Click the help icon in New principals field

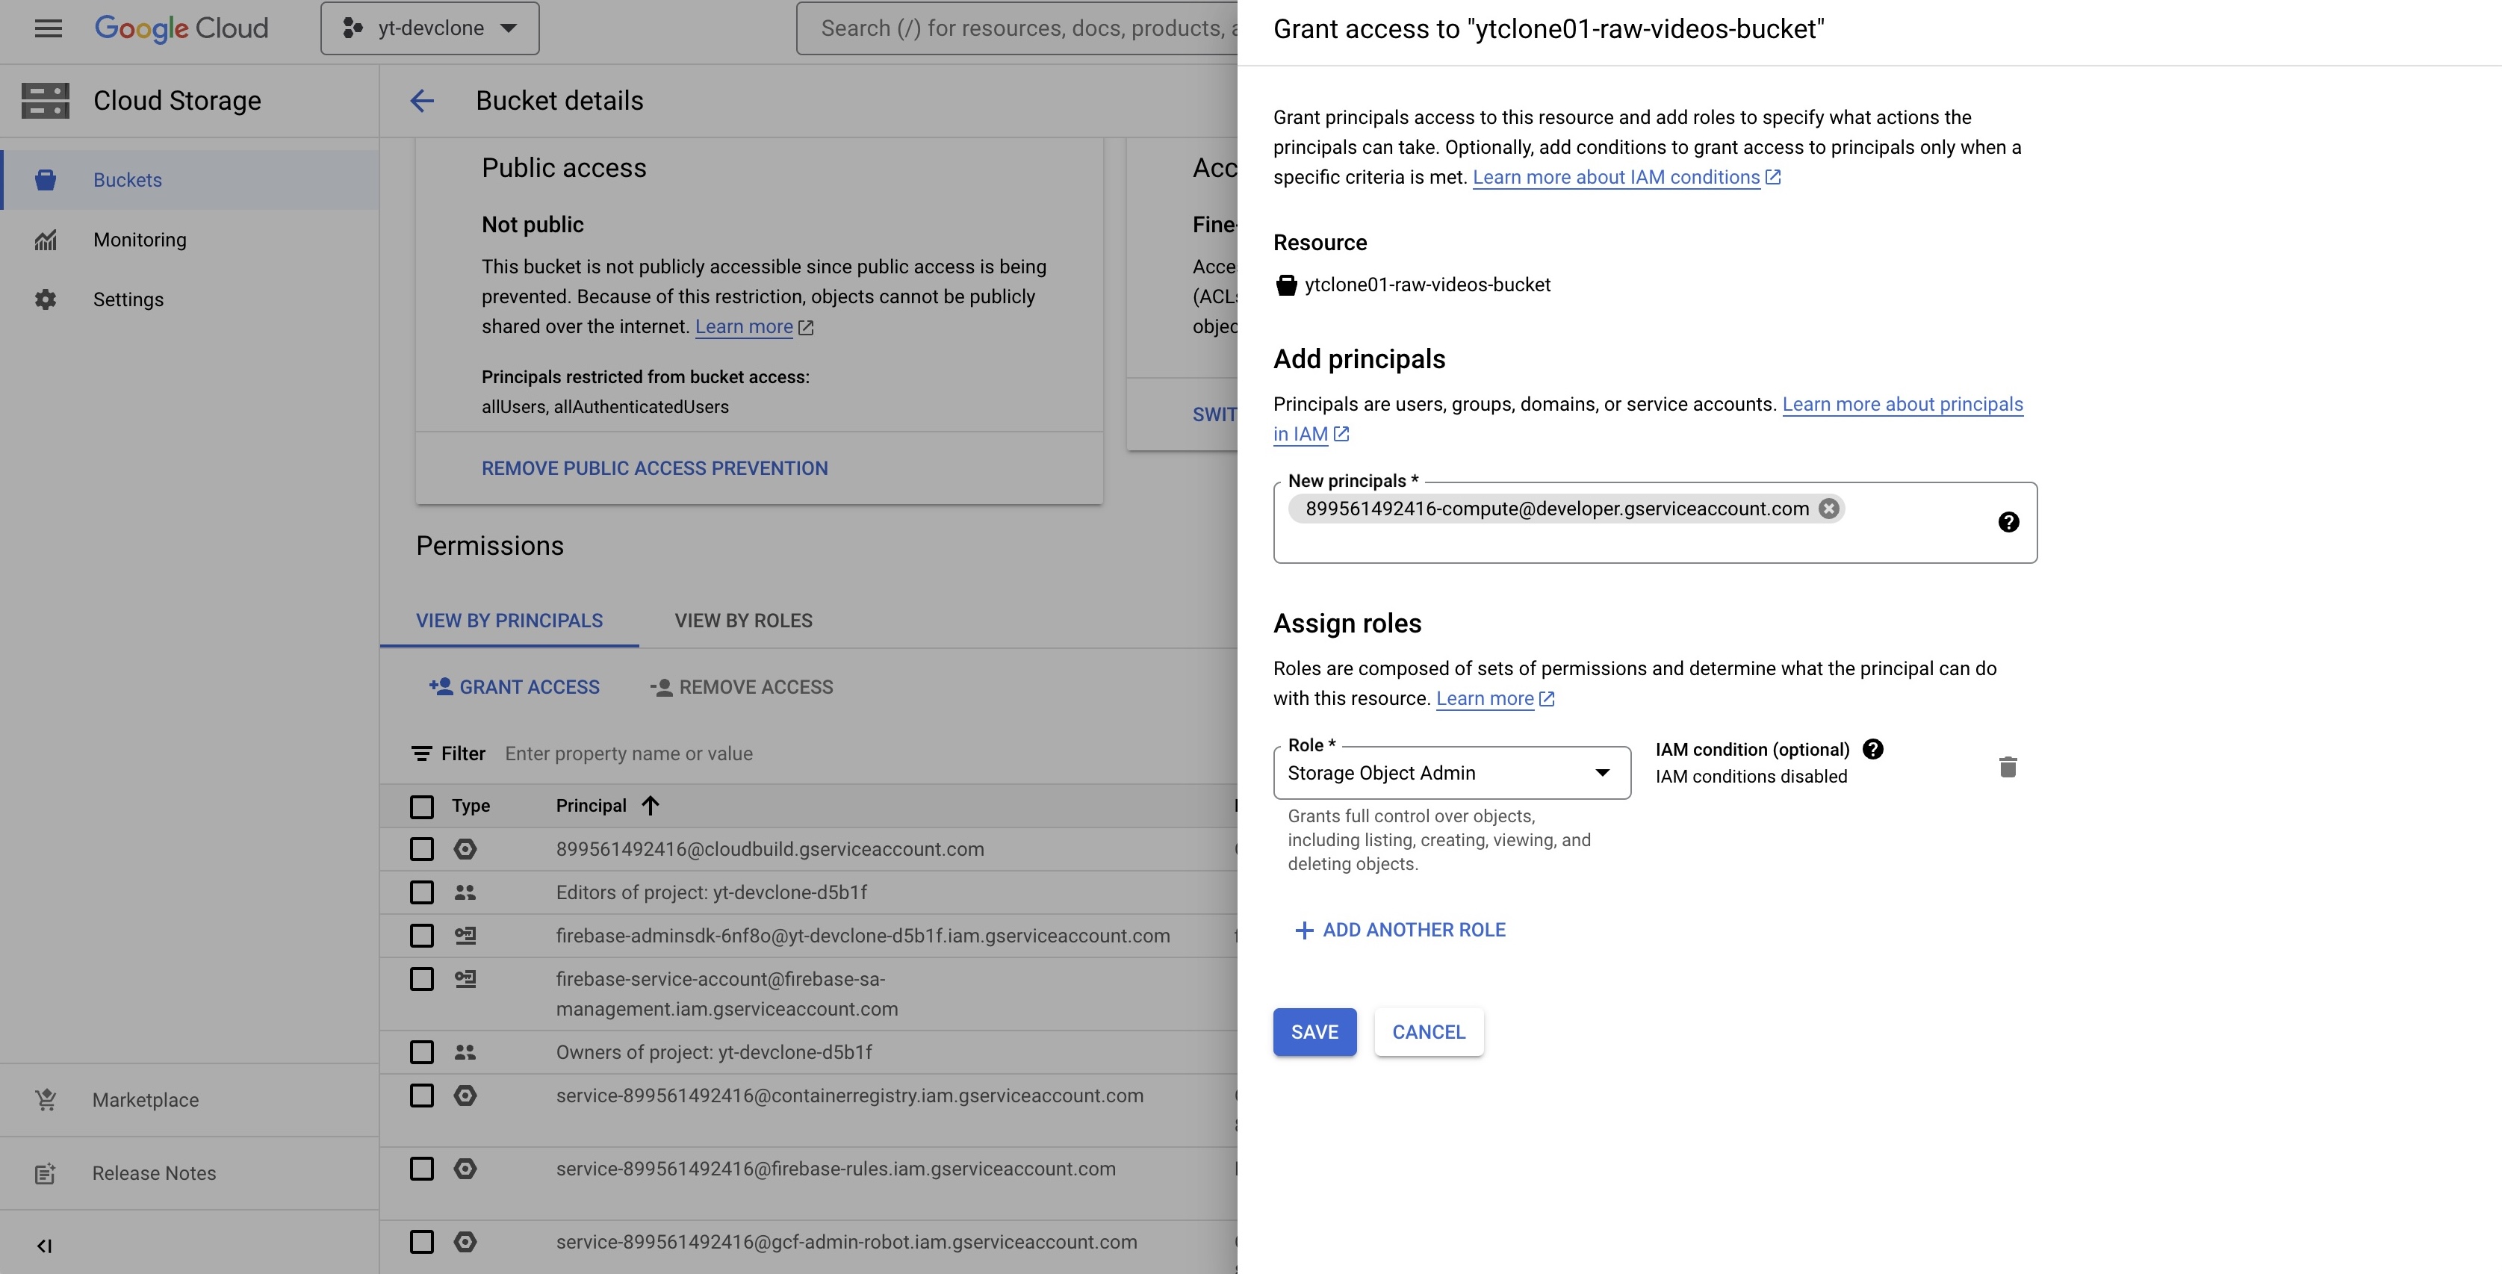tap(2008, 523)
